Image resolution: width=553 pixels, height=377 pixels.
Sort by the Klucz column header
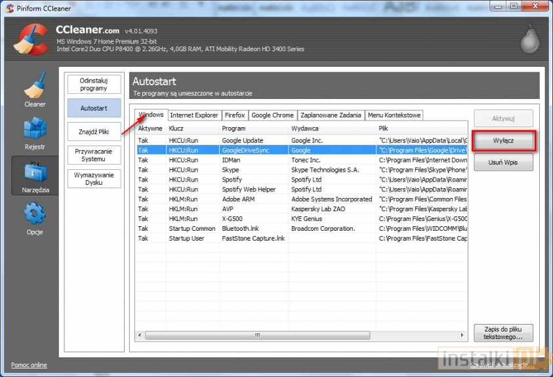point(193,129)
